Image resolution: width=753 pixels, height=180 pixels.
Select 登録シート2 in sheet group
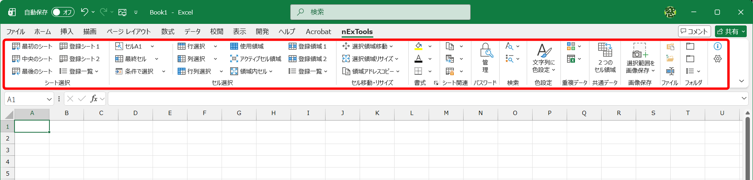80,59
